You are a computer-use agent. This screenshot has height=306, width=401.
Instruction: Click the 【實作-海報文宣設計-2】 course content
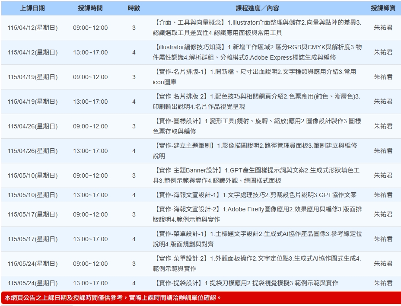click(257, 214)
